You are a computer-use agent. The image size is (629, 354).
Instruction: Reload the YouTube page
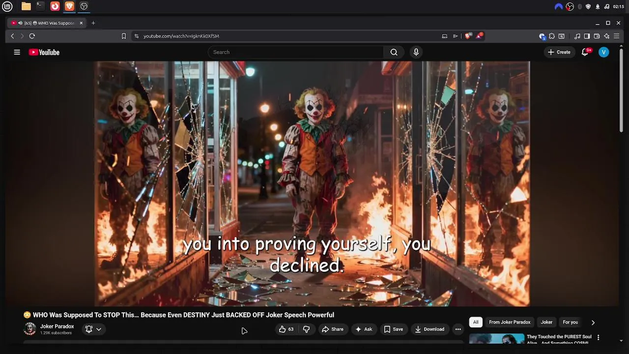pyautogui.click(x=32, y=36)
